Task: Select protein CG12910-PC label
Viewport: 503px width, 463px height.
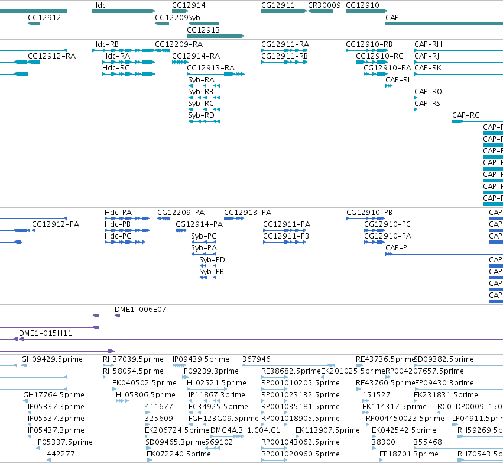Action: pyautogui.click(x=388, y=224)
